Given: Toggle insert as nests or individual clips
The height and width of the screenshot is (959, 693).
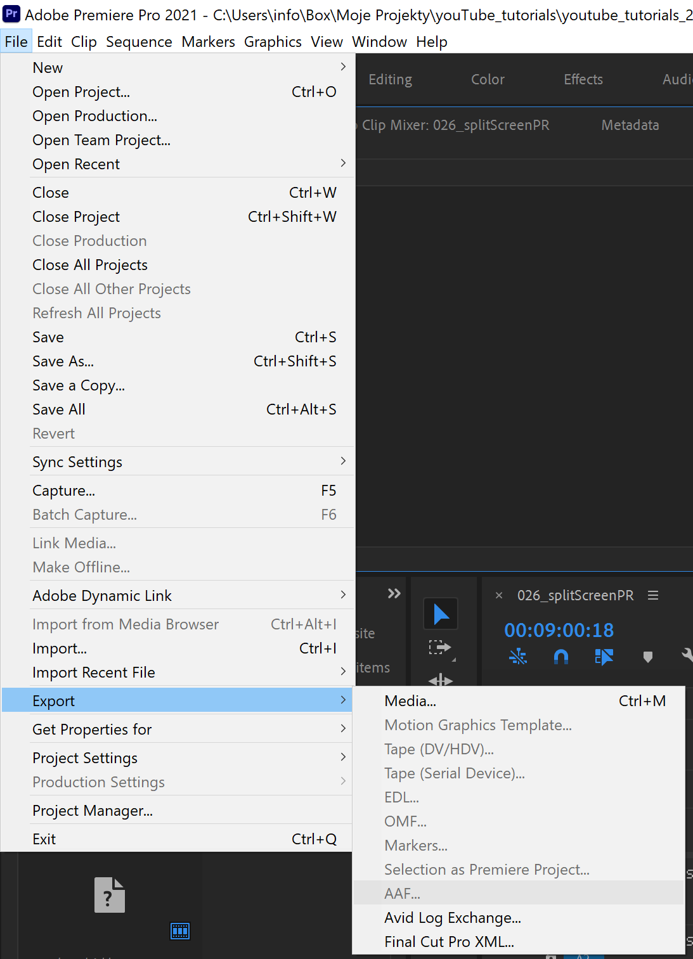Looking at the screenshot, I should coord(519,657).
